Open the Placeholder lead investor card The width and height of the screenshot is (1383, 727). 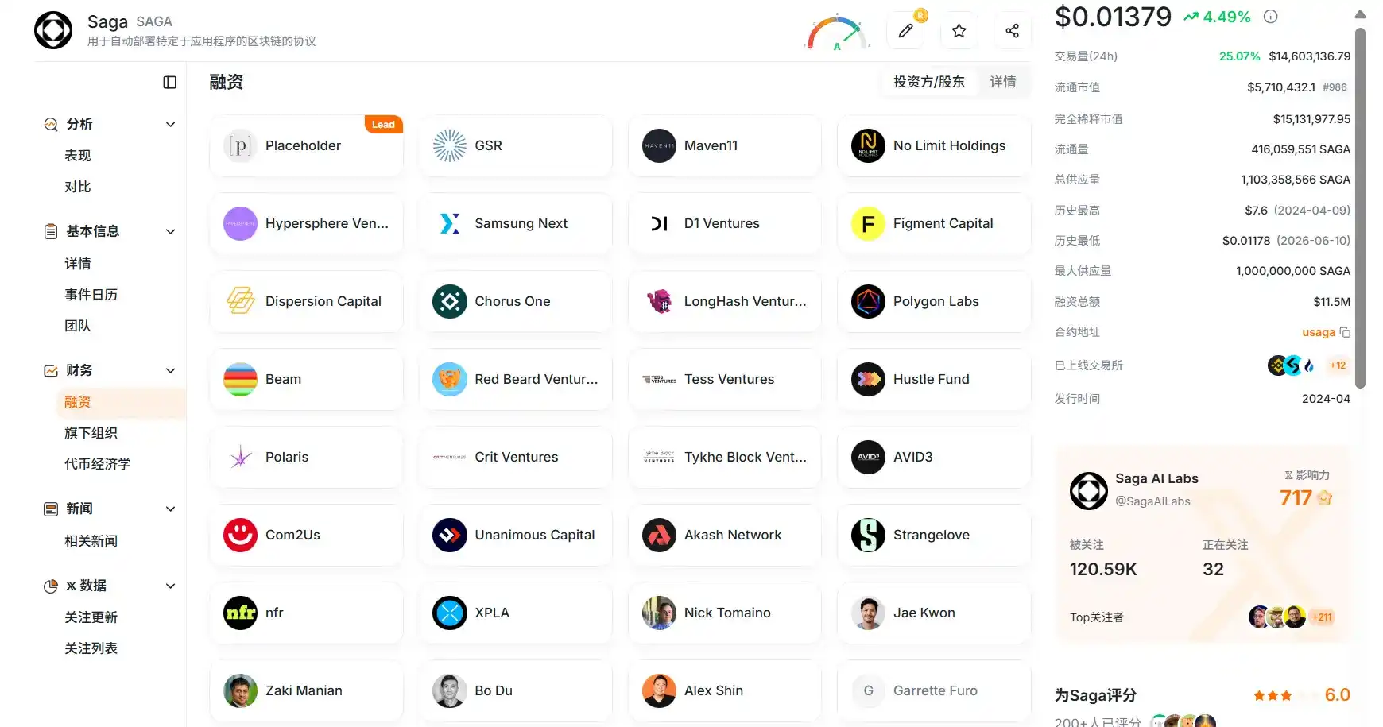tap(306, 145)
